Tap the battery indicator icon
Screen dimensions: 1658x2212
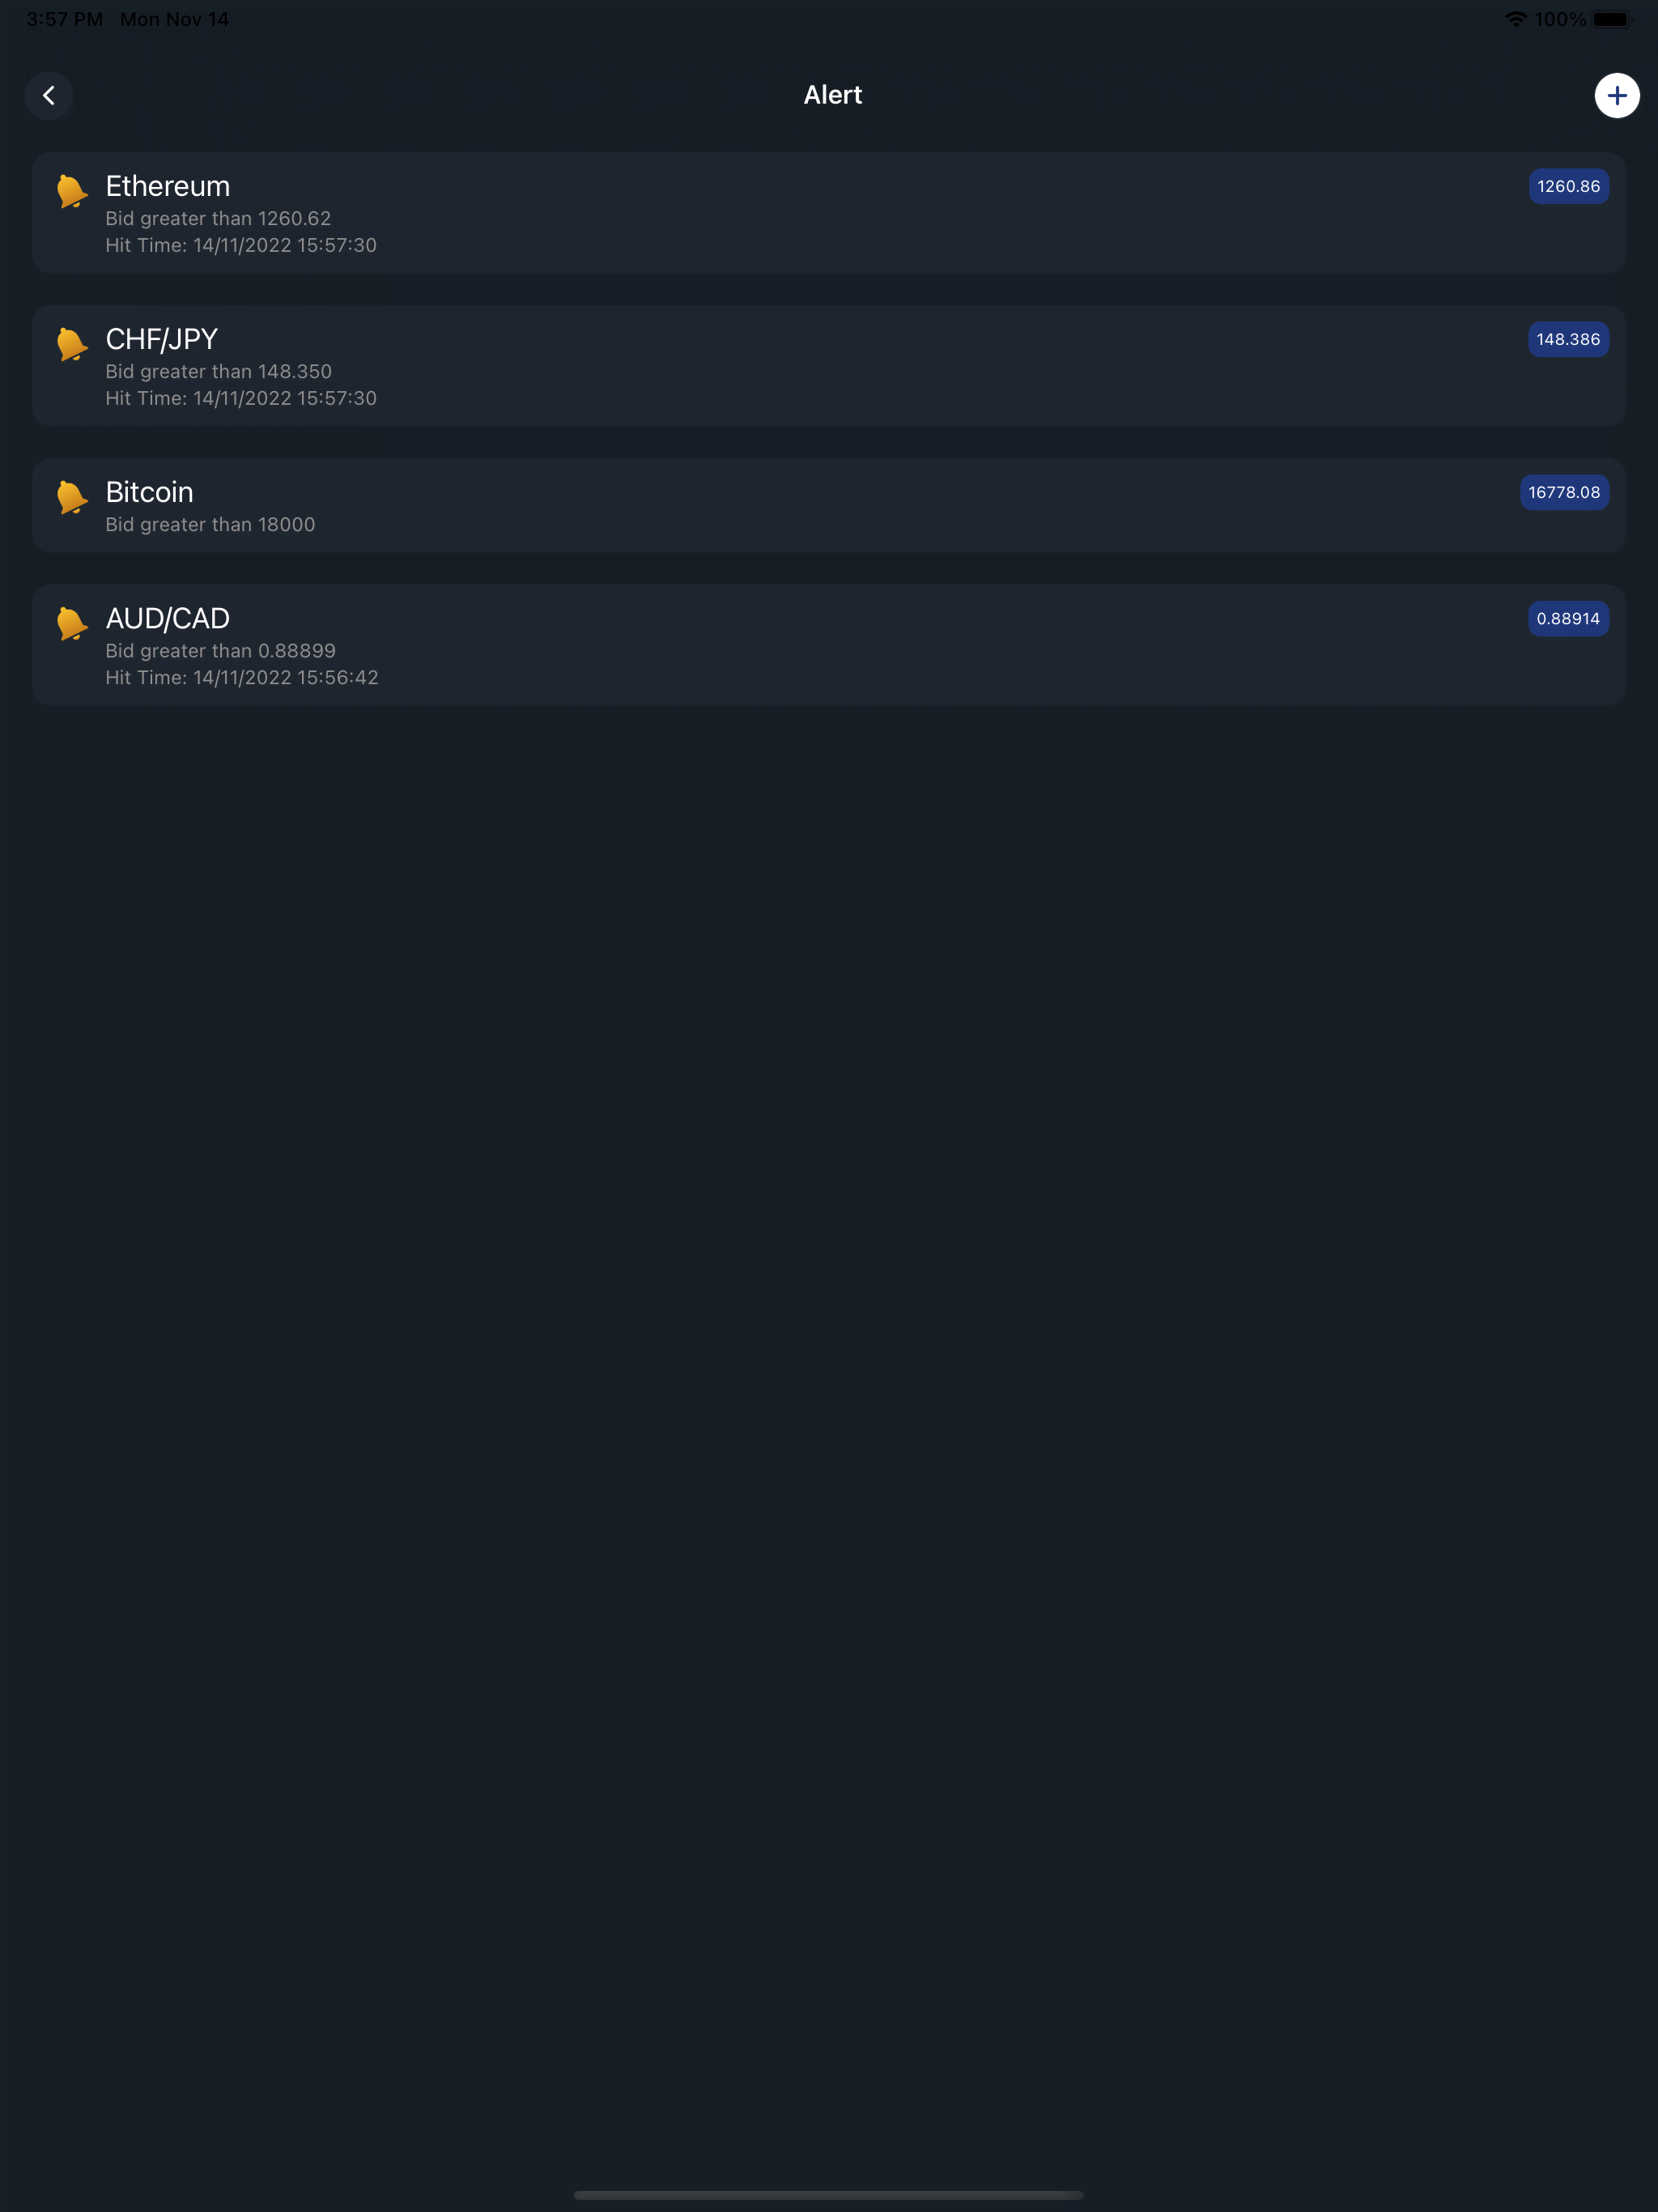click(x=1612, y=19)
